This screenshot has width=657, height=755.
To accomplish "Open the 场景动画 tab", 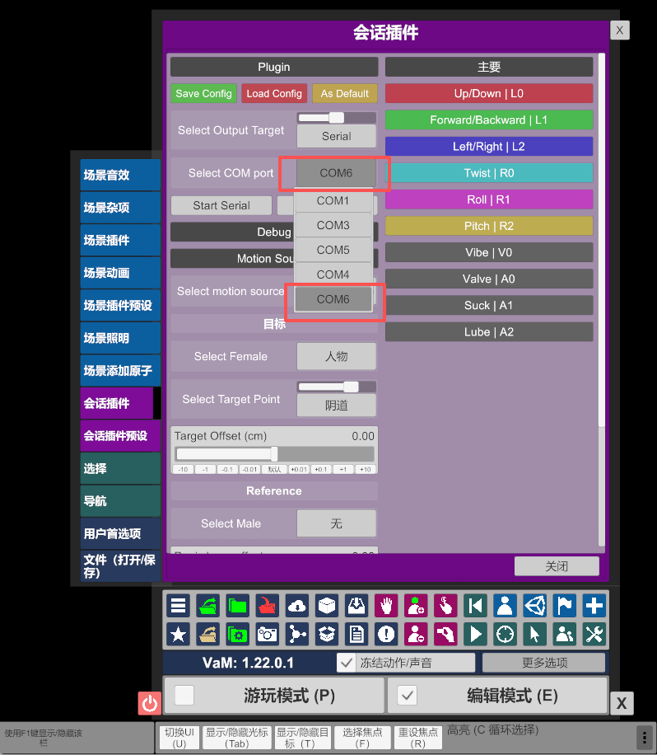I will point(120,273).
